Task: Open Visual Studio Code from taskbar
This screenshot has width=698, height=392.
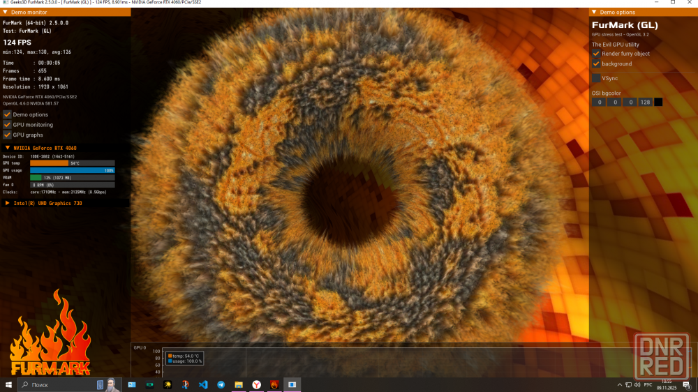Action: 203,384
